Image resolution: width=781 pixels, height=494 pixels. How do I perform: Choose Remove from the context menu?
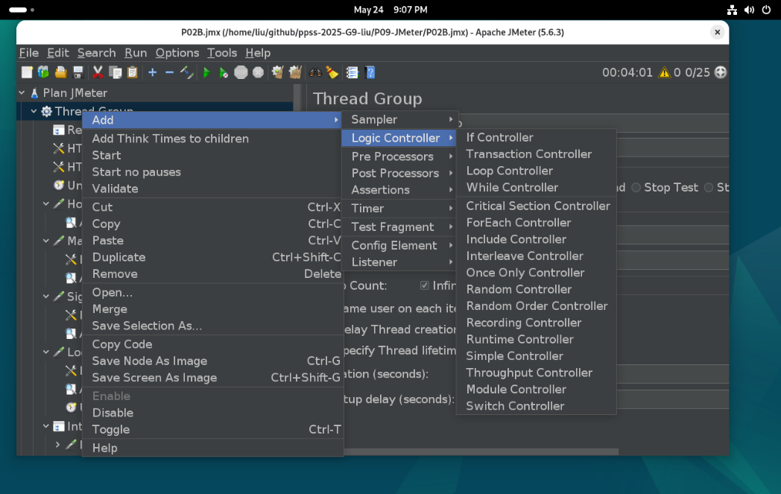(x=213, y=274)
